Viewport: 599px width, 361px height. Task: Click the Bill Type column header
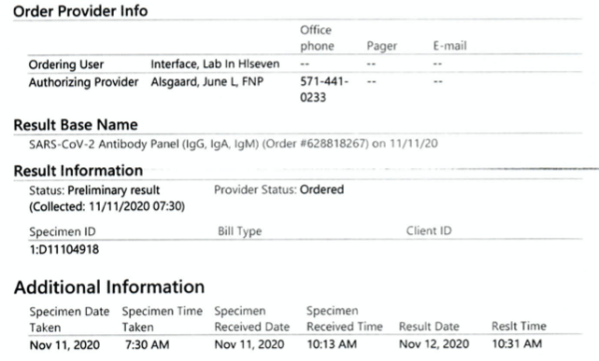click(x=239, y=231)
